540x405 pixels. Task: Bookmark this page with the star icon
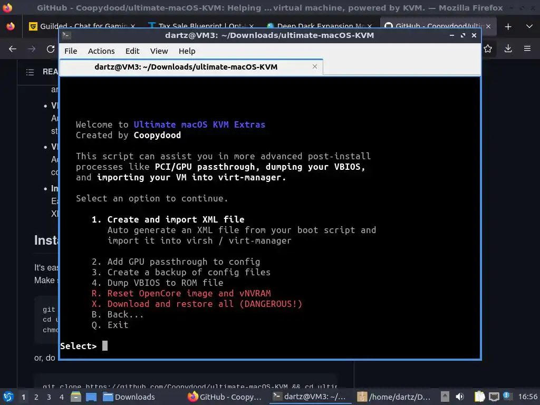488,49
